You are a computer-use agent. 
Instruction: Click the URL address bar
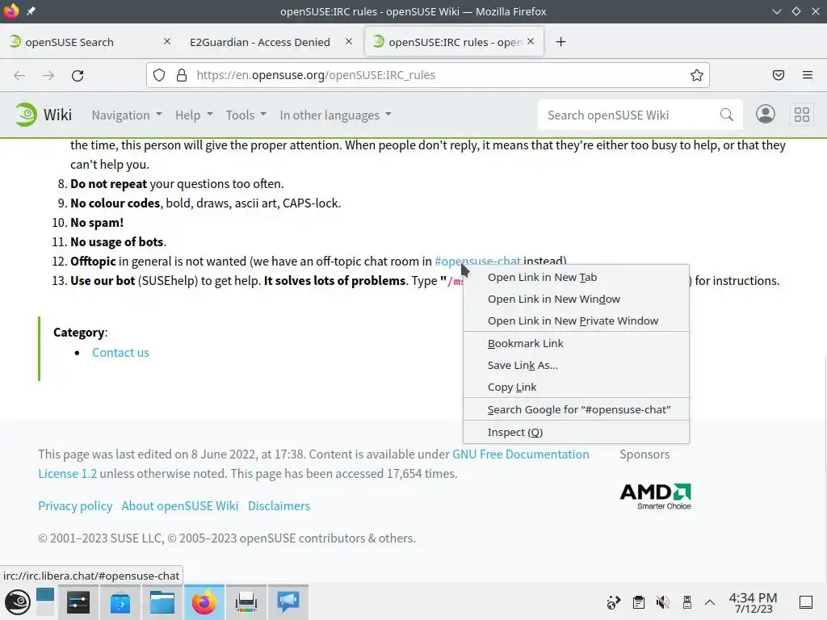click(x=427, y=75)
